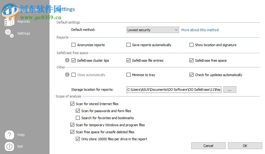Click the Reports sidebar icon
Image resolution: width=265 pixels, height=154 pixels.
pyautogui.click(x=9, y=21)
